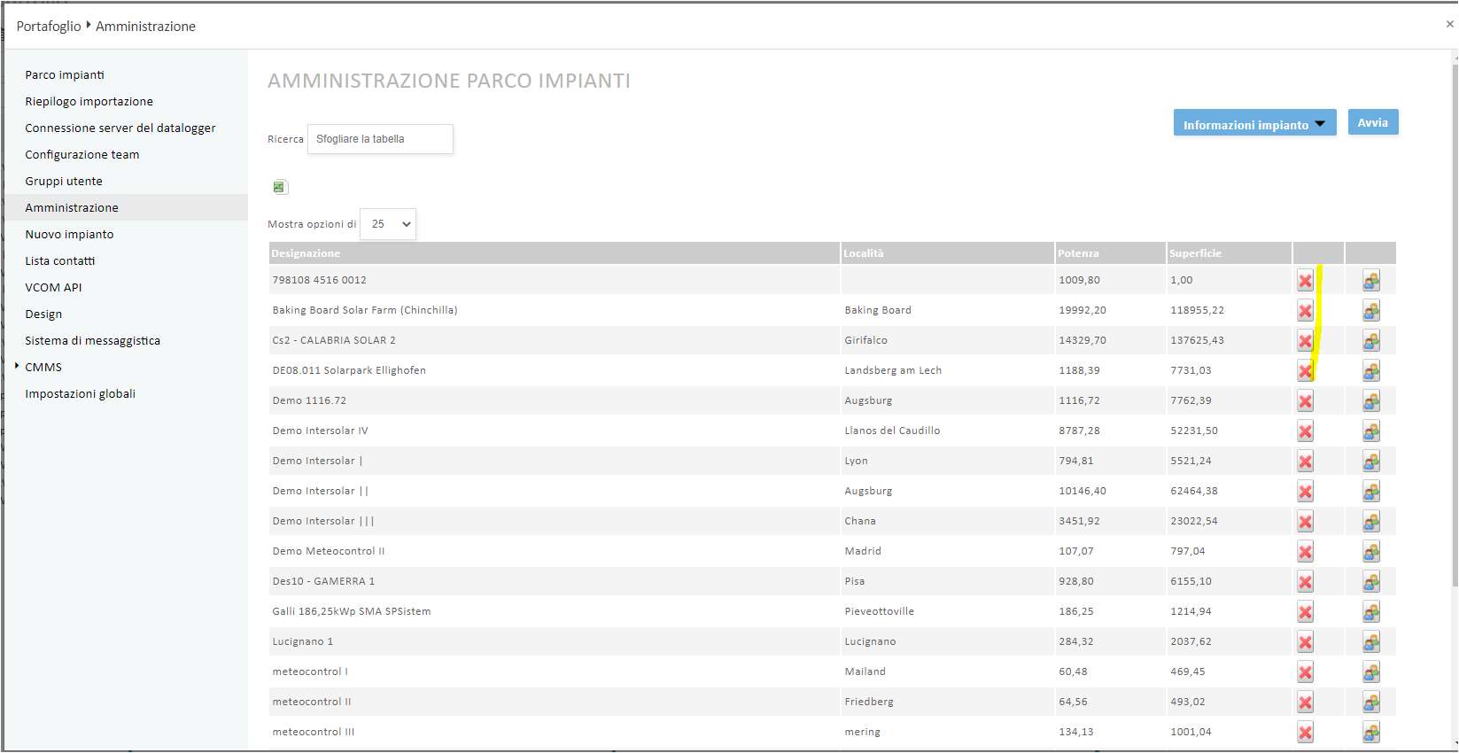Open Parco impianti in the sidebar

coord(65,75)
